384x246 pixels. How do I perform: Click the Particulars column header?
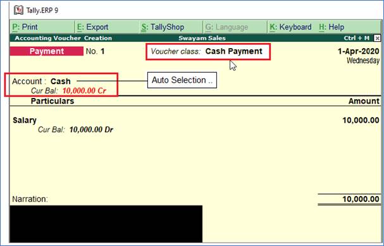53,101
